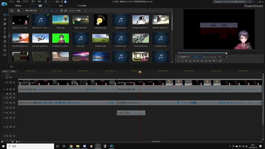Toggle video track 2 enable checkbox
Screen dimensions: 265x149
click(x=11, y=98)
